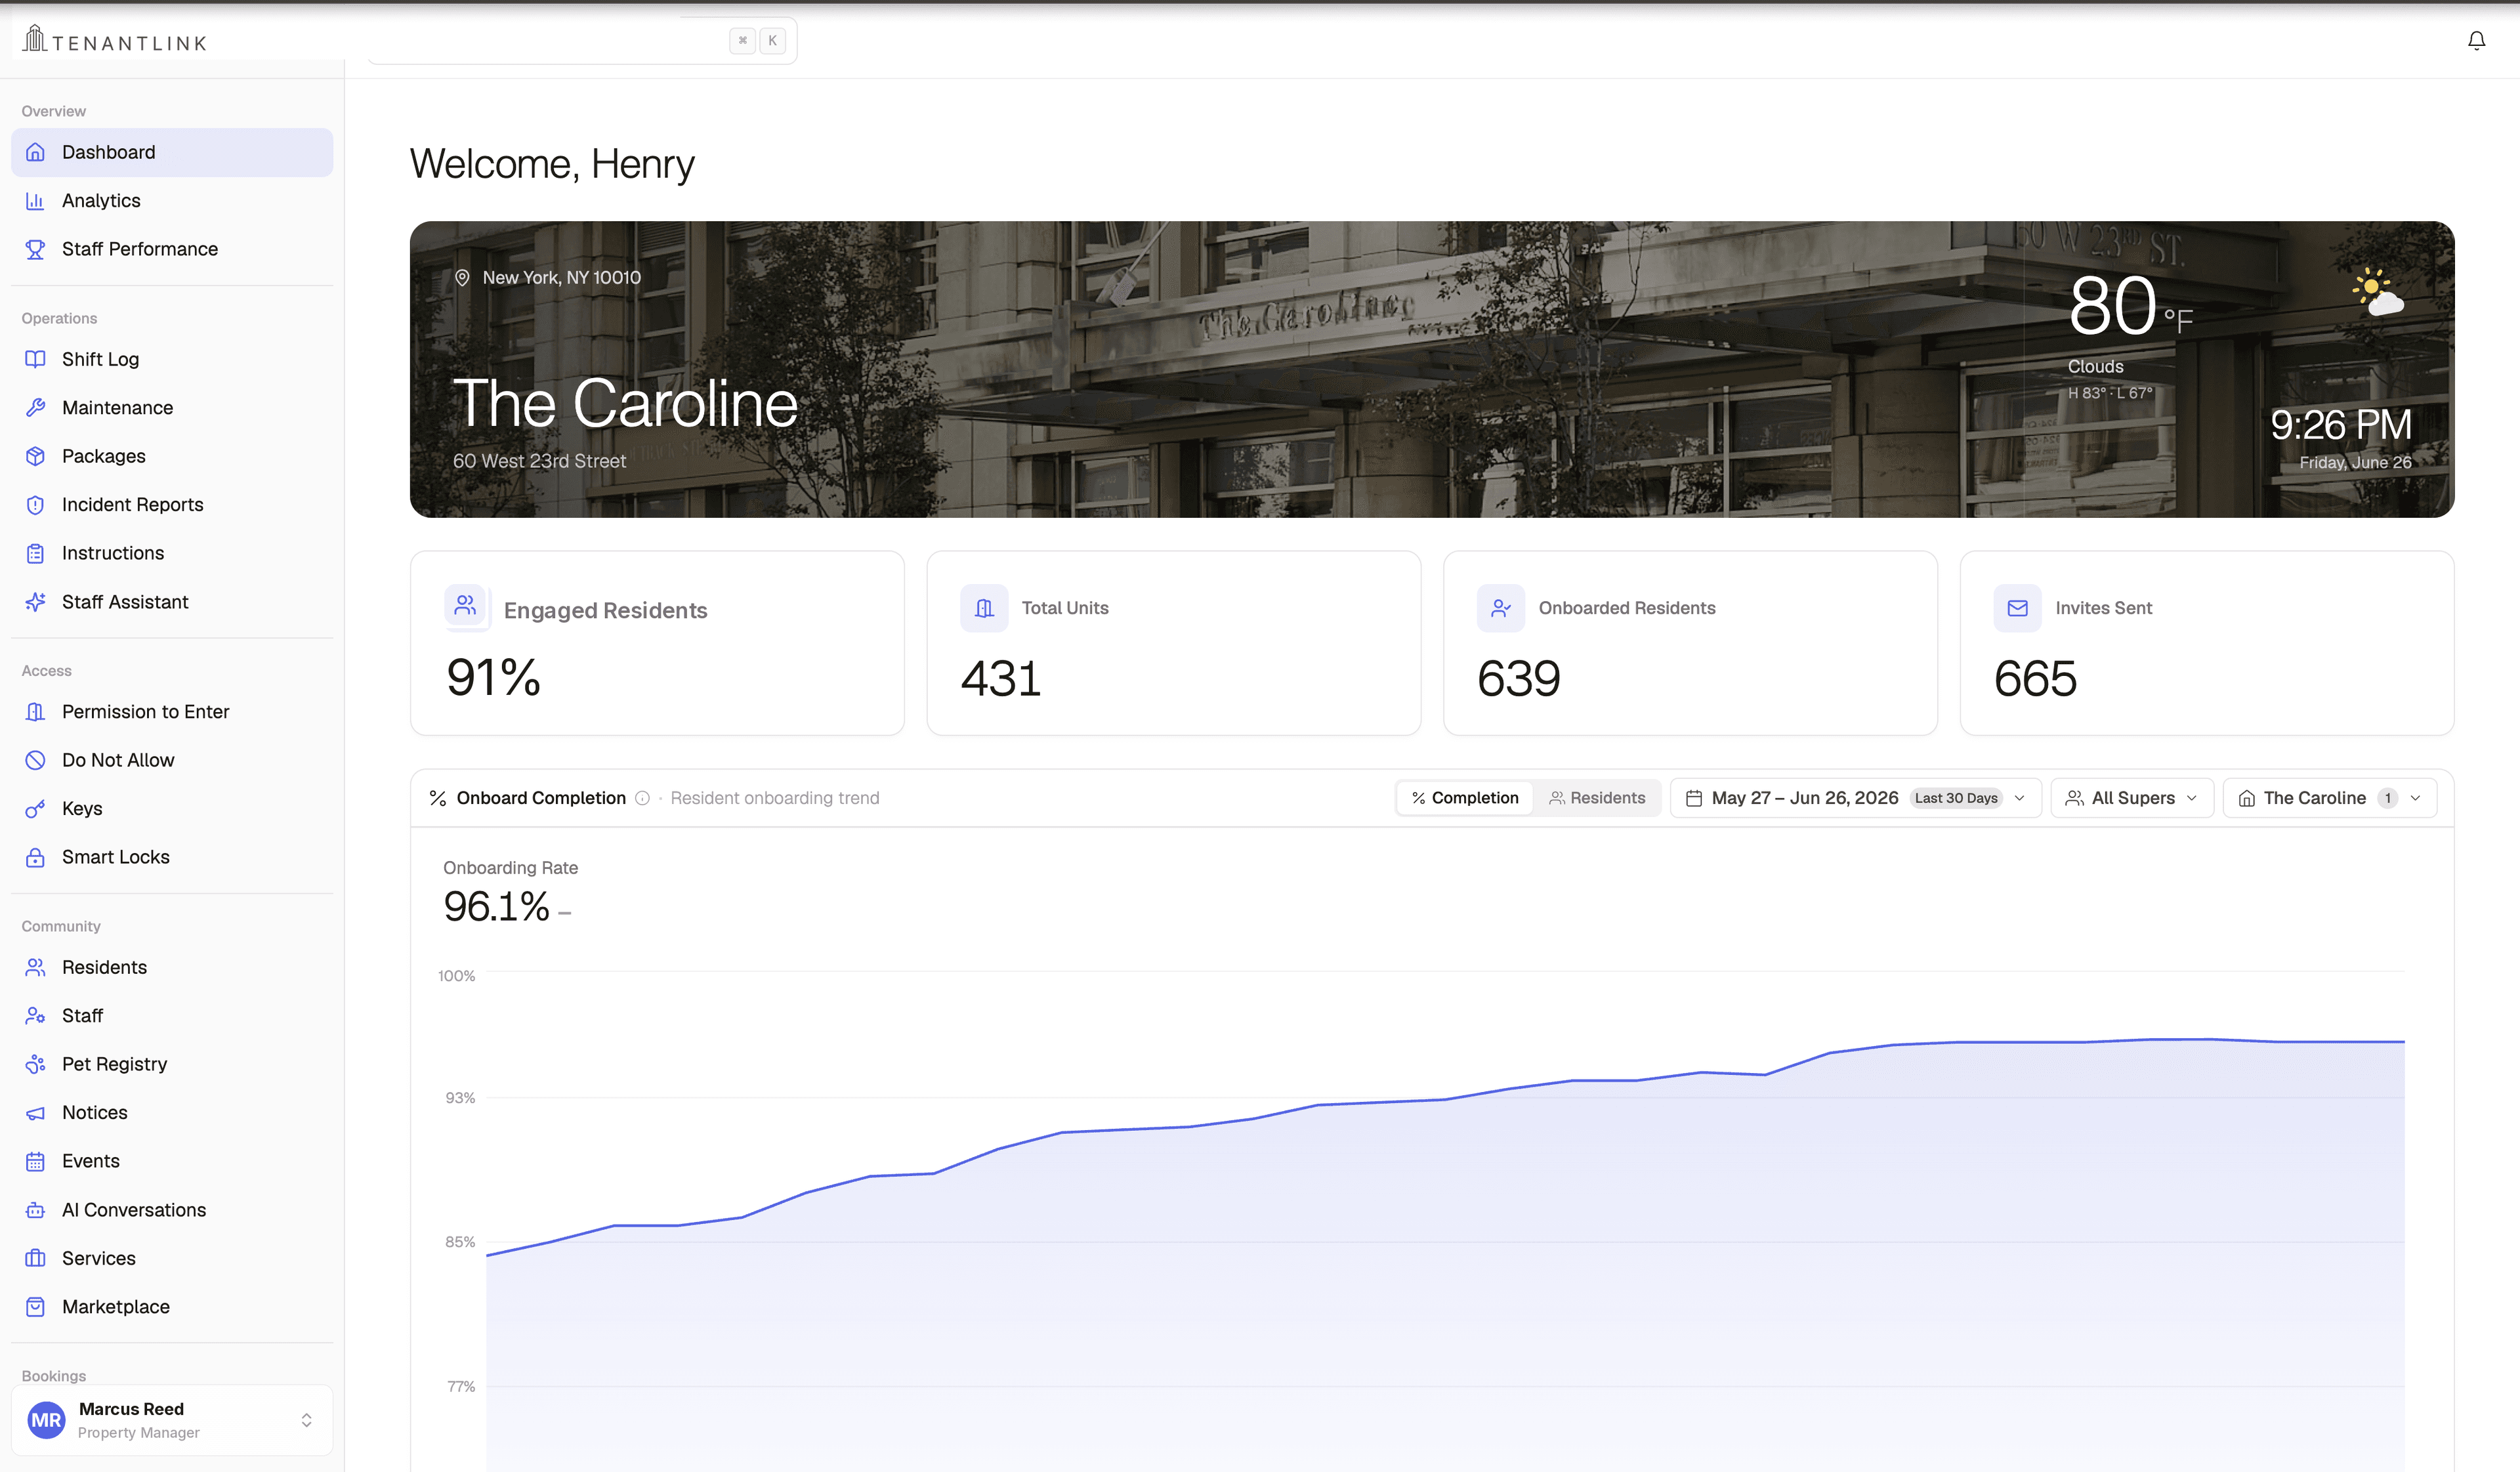Click the Invites Sent envelope icon
This screenshot has width=2520, height=1472.
(2017, 608)
